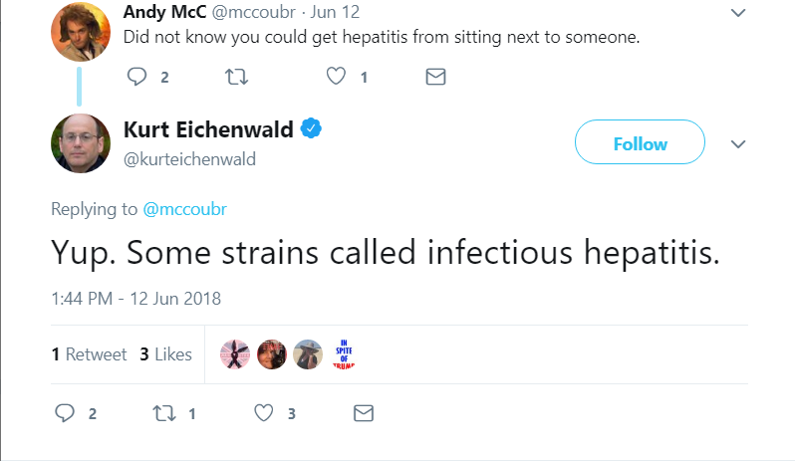View the 1 Retweet list
The image size is (795, 461).
coord(89,354)
